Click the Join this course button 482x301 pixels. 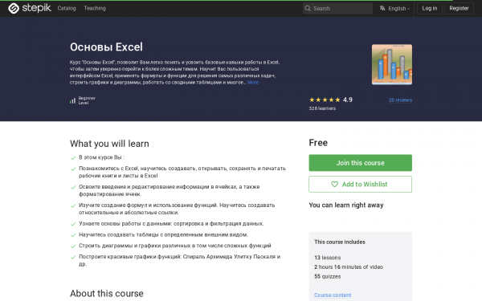click(360, 163)
